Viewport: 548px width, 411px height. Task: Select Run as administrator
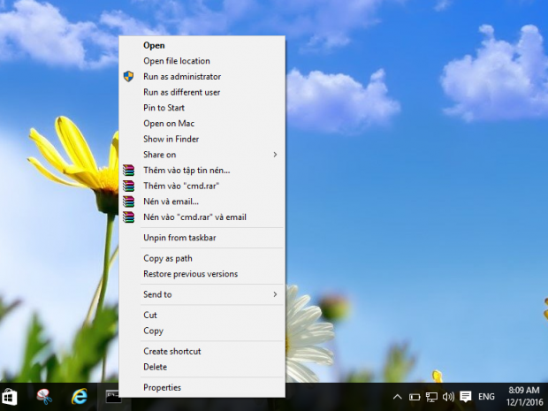tap(182, 77)
